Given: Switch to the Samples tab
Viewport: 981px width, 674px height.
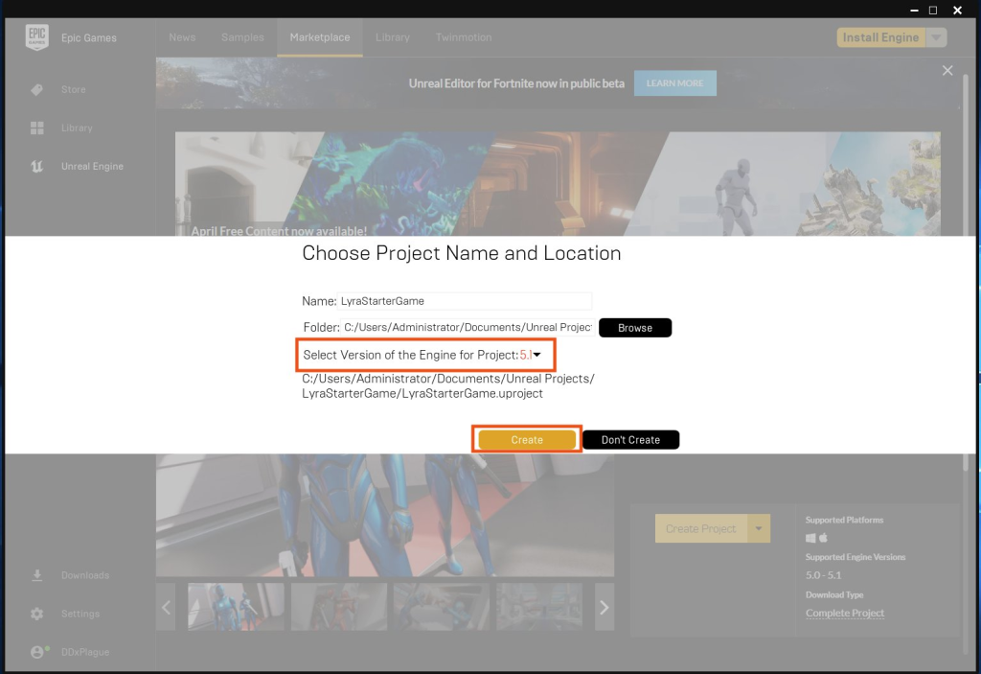Looking at the screenshot, I should pos(242,37).
